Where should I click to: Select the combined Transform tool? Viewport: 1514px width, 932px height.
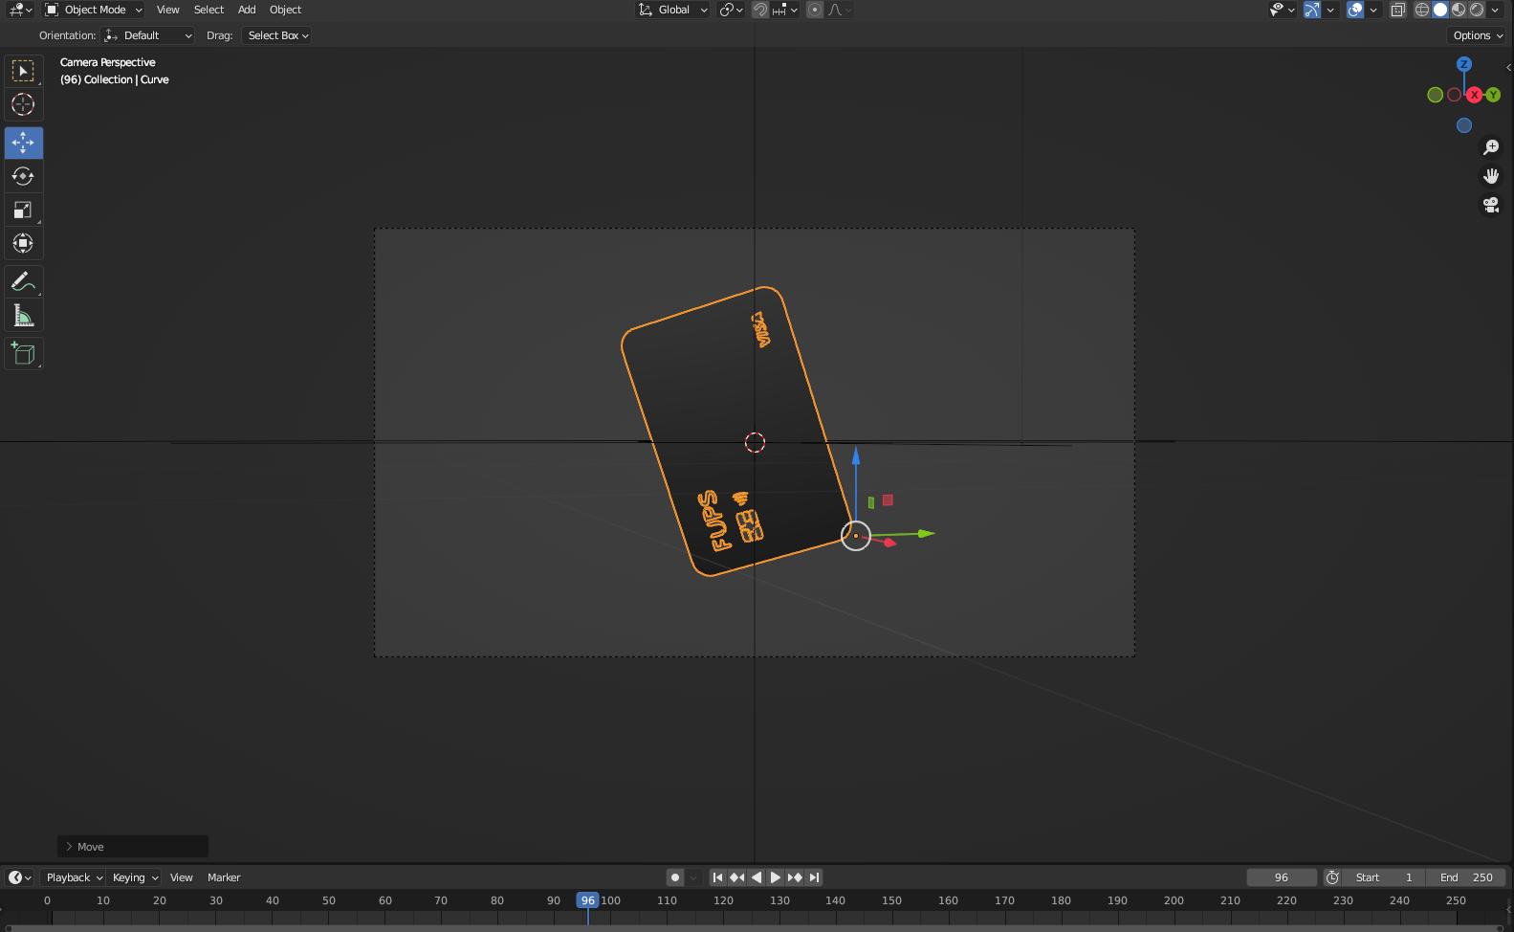click(x=23, y=243)
